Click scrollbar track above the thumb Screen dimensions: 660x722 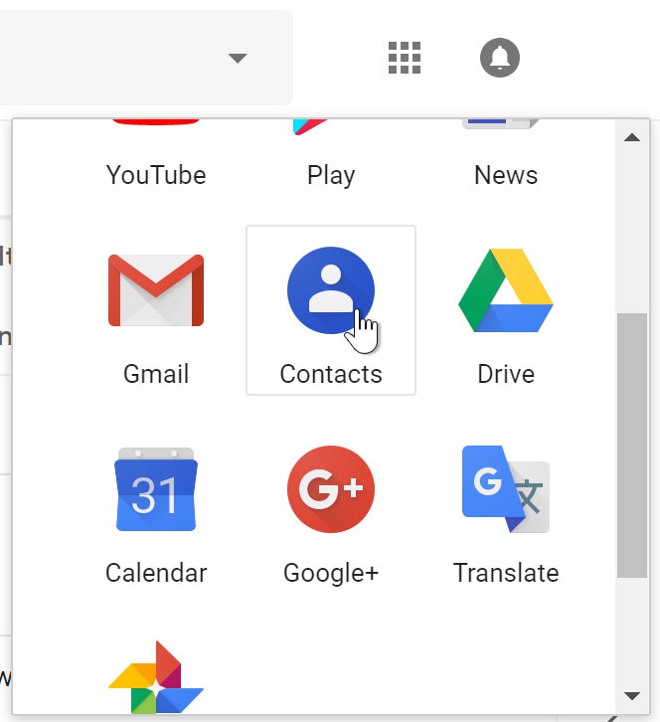631,229
